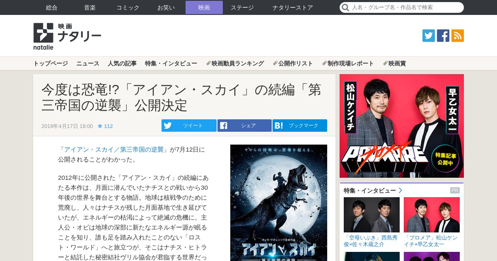
Task: Select the コミック tab
Action: coord(128,7)
